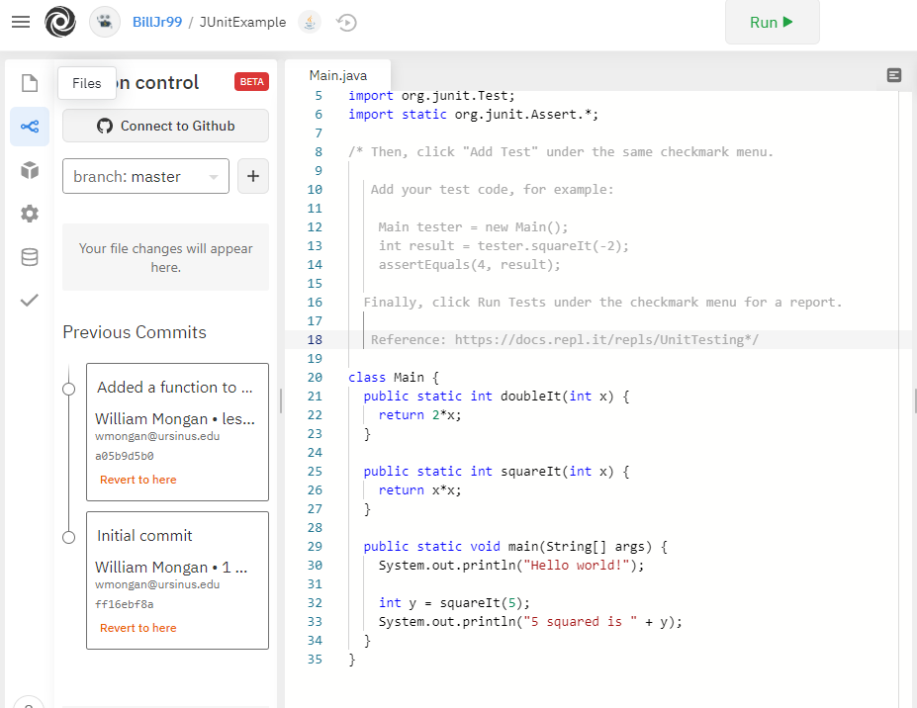The height and width of the screenshot is (708, 917).
Task: Open the hamburger menu
Action: click(21, 22)
